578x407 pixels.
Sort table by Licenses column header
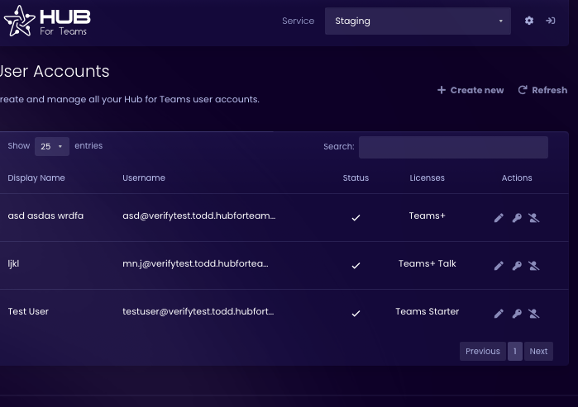pyautogui.click(x=427, y=177)
